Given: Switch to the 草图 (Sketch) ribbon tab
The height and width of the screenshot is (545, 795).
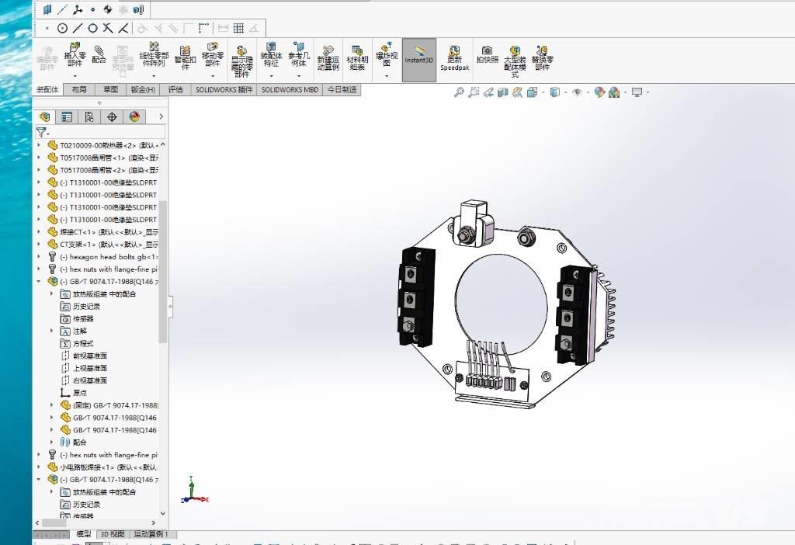Looking at the screenshot, I should pyautogui.click(x=111, y=90).
